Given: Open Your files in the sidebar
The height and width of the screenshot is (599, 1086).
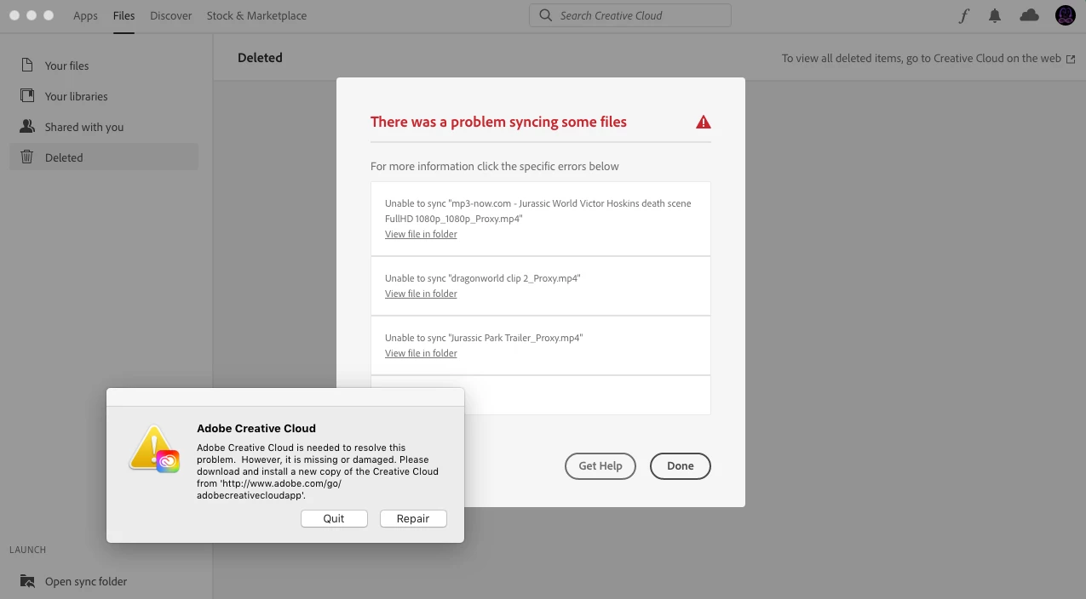Looking at the screenshot, I should pyautogui.click(x=104, y=66).
